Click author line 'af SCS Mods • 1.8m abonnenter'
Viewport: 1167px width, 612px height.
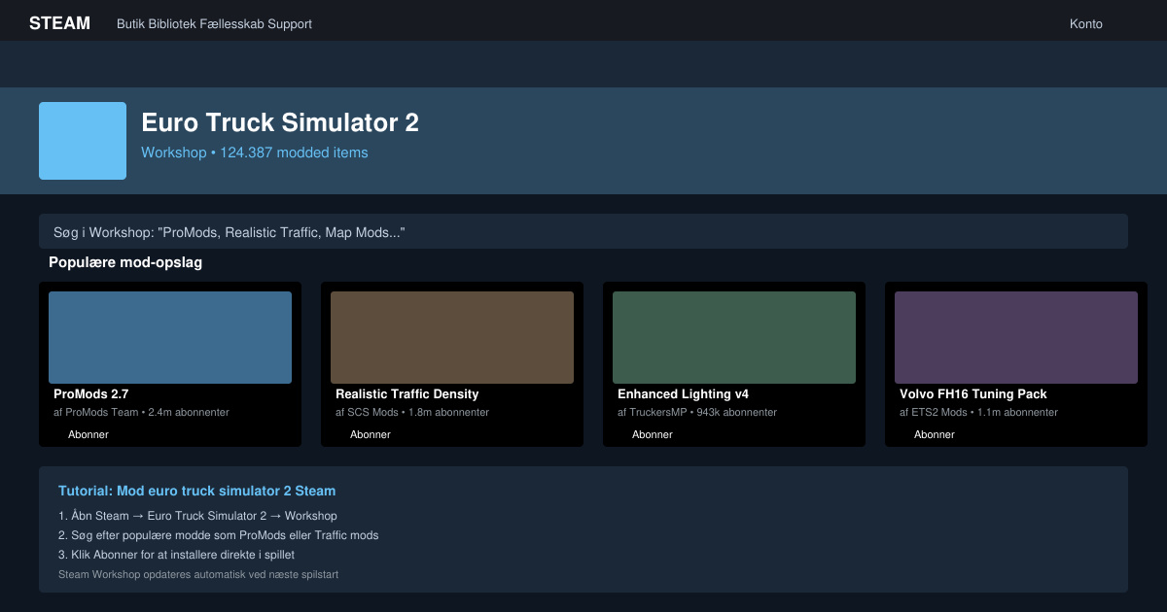pyautogui.click(x=412, y=413)
